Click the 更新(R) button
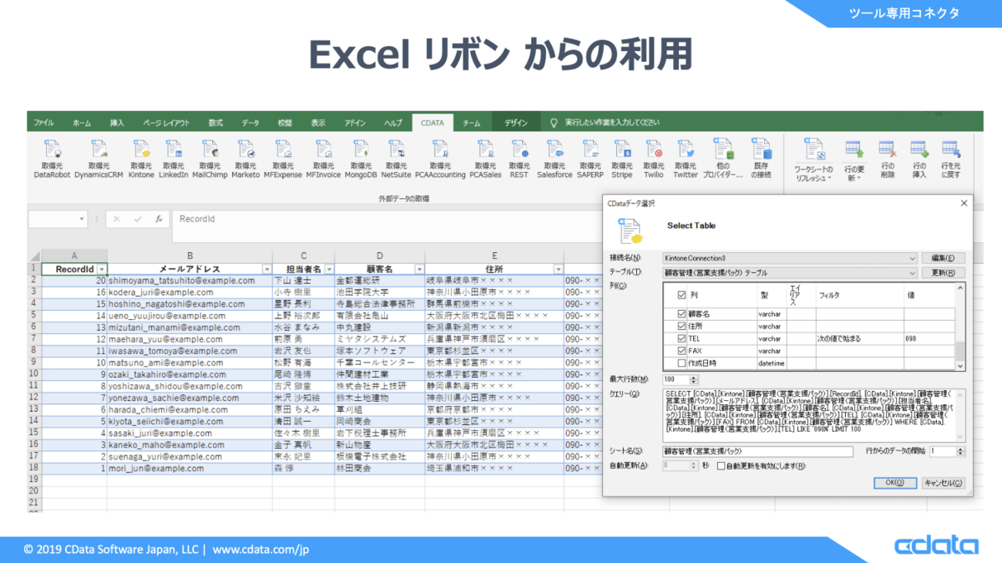1002x563 pixels. [943, 272]
